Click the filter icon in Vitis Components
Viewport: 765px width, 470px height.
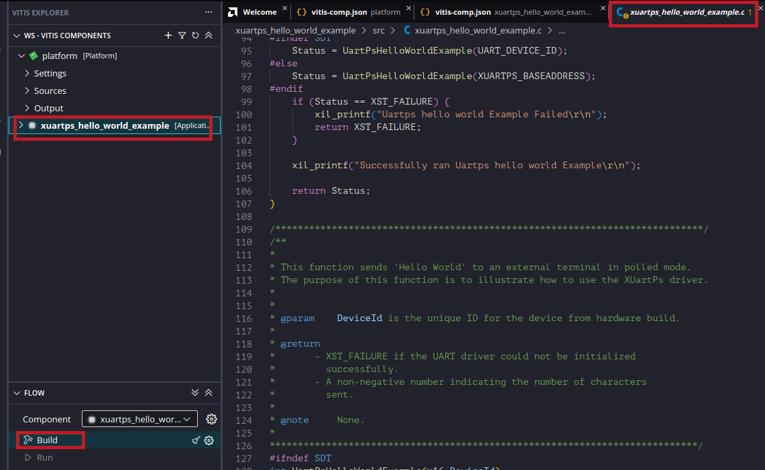[182, 36]
